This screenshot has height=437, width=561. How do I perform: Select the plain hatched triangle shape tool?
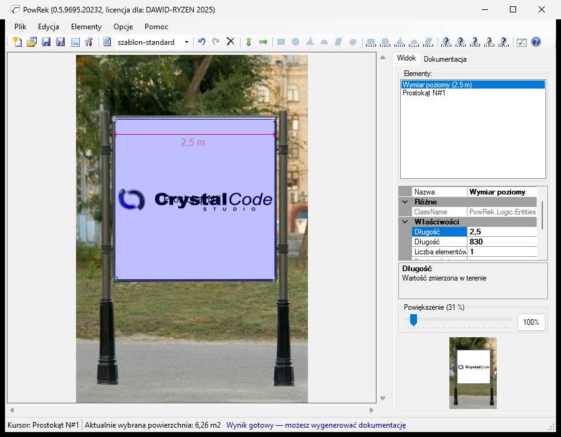(310, 42)
